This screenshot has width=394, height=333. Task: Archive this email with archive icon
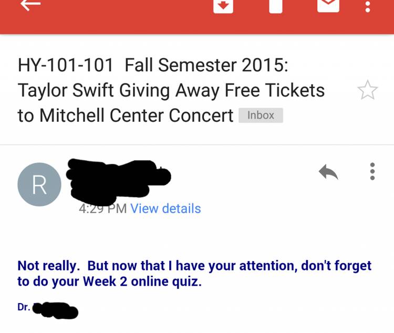[x=223, y=6]
